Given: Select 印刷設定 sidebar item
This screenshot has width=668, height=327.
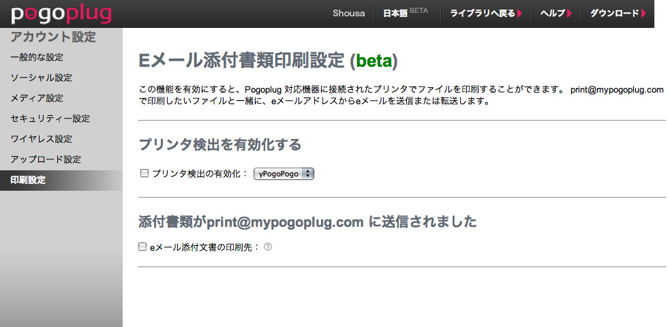Looking at the screenshot, I should click(28, 180).
